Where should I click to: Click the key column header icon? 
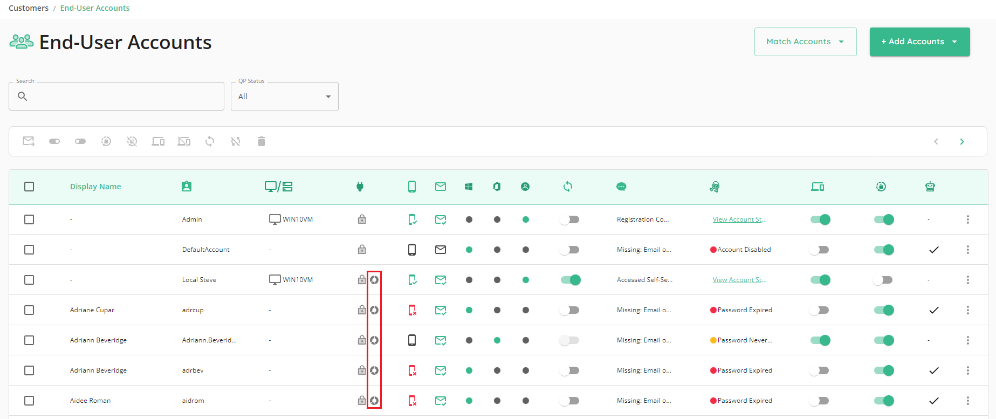[x=715, y=187]
